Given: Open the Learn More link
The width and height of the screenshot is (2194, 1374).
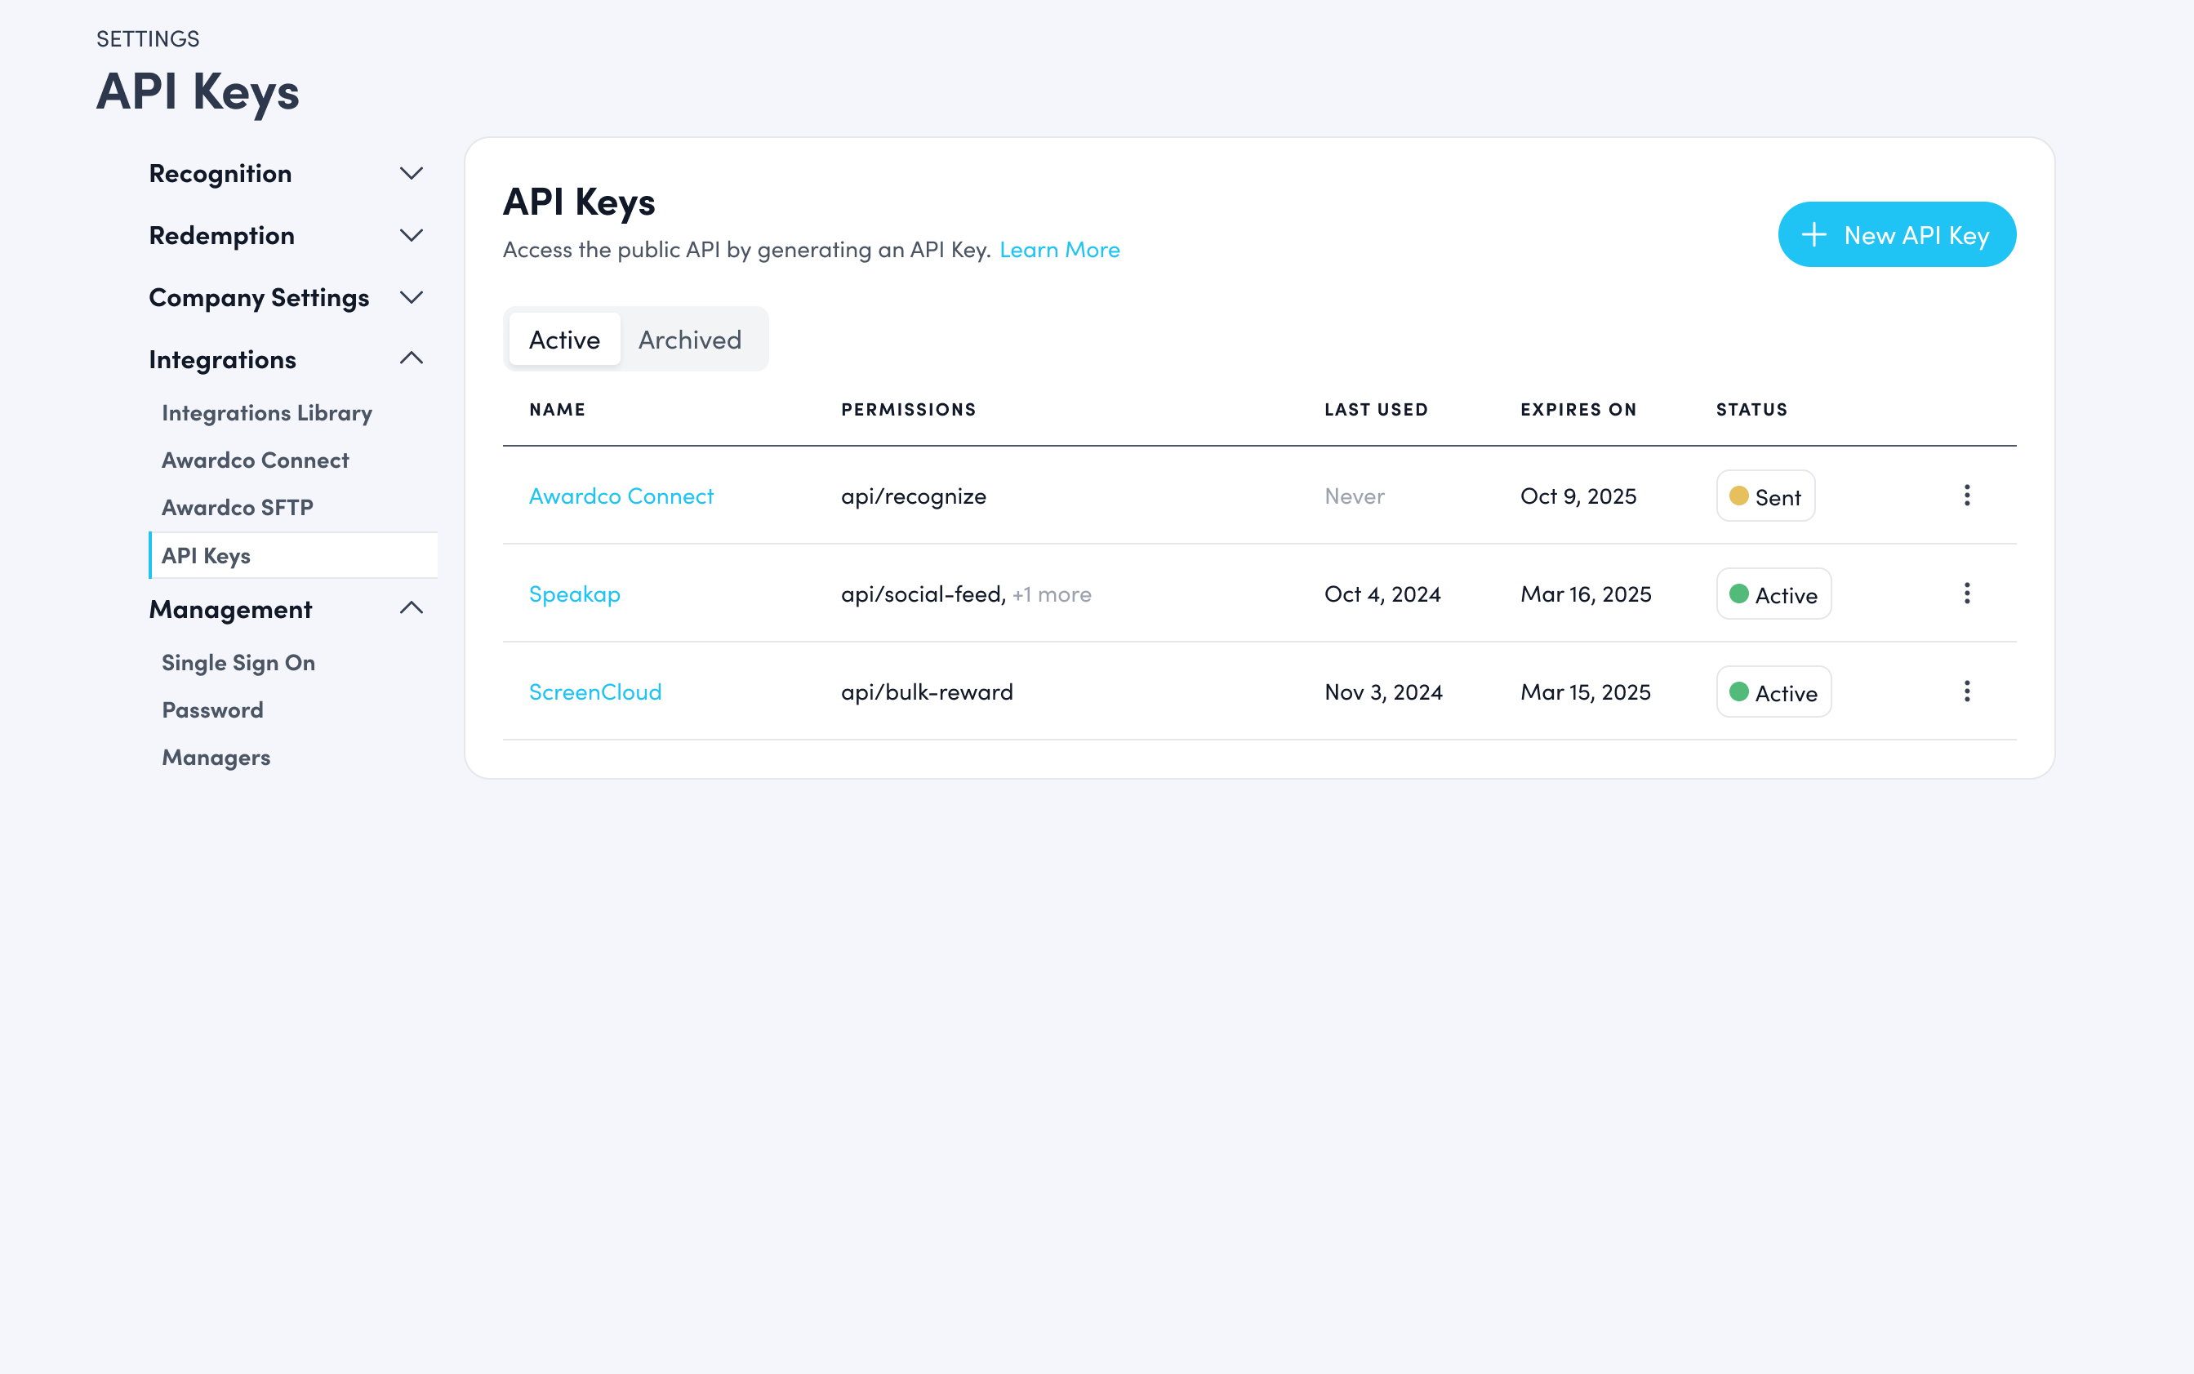Looking at the screenshot, I should pyautogui.click(x=1059, y=250).
